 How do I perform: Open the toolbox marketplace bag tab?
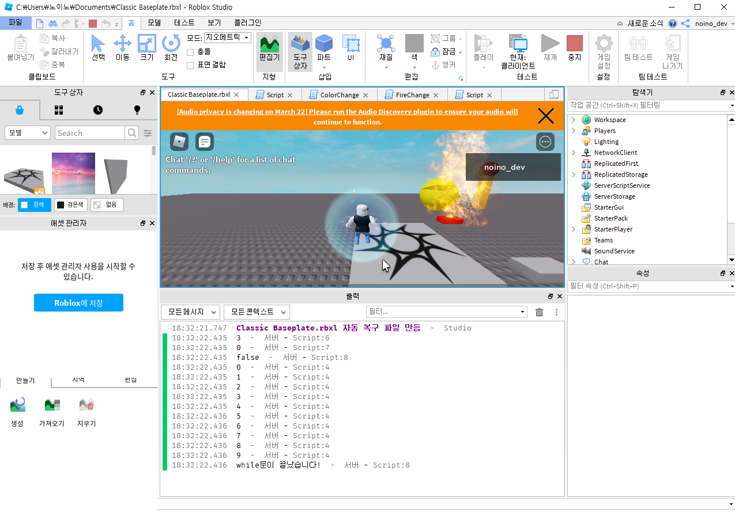point(20,109)
